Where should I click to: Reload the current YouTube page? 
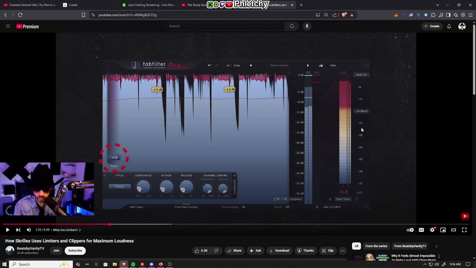click(x=20, y=15)
